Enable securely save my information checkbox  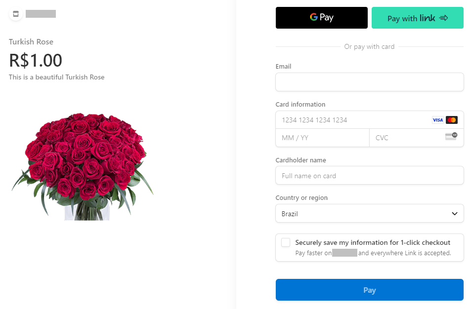click(x=286, y=242)
